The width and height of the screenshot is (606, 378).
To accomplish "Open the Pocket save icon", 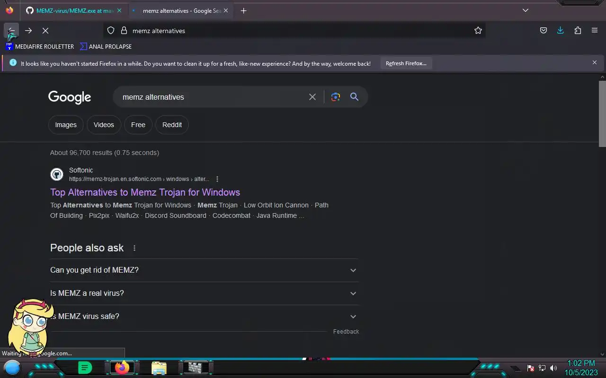I will [544, 31].
